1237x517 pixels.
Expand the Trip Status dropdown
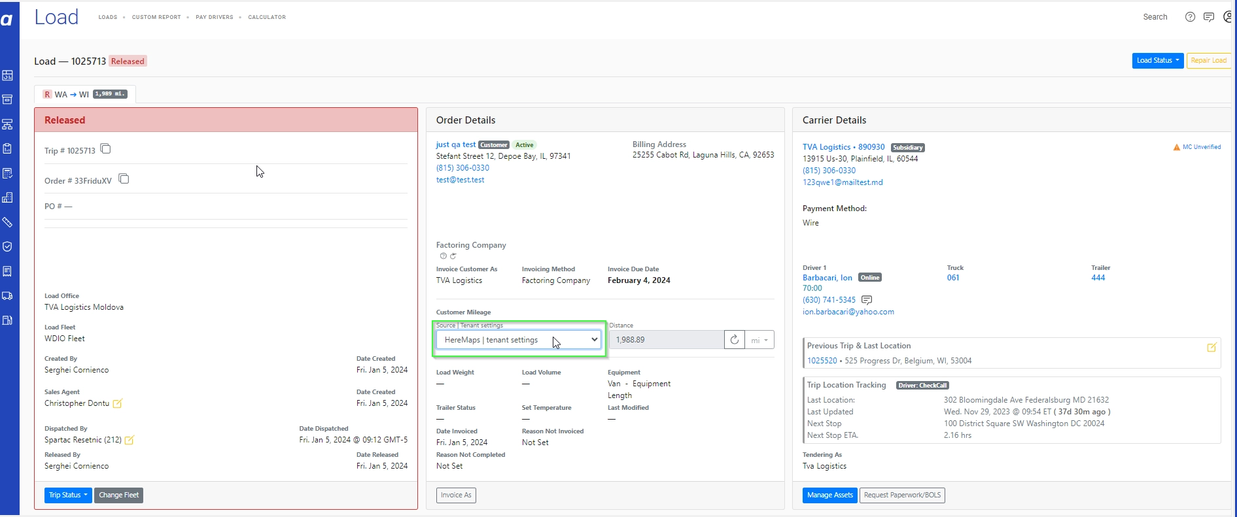[x=68, y=495]
